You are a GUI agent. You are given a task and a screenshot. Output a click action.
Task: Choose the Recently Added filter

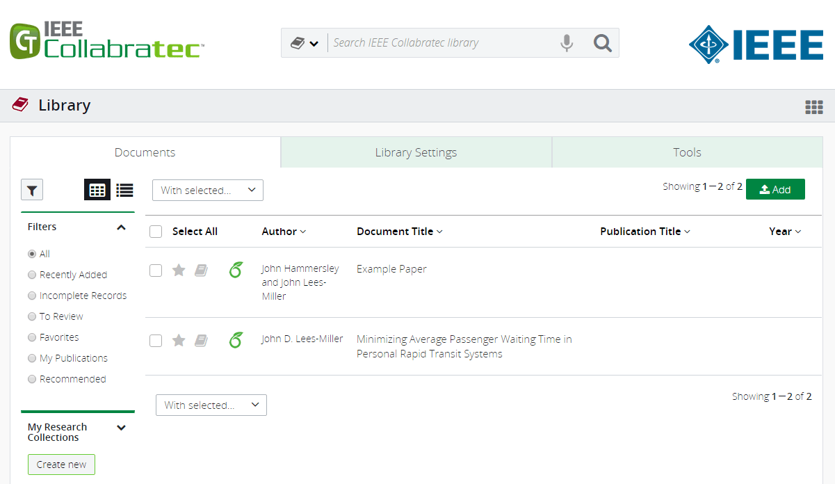click(x=32, y=275)
